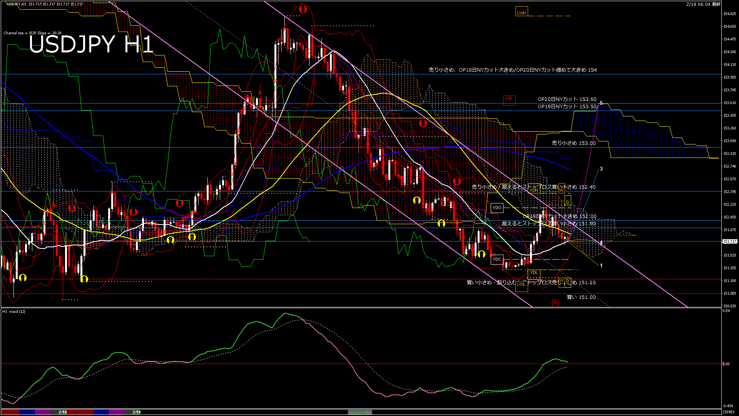Click the H1 macd (12) indicator title
This screenshot has width=739, height=416.
click(x=14, y=311)
